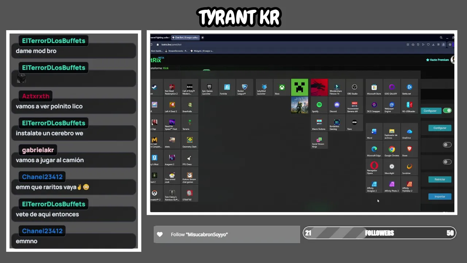This screenshot has width=467, height=263.
Task: Open the Sunshine tile
Action: coord(409,167)
